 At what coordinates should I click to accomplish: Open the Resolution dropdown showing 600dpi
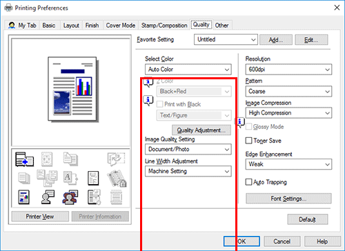tap(288, 70)
